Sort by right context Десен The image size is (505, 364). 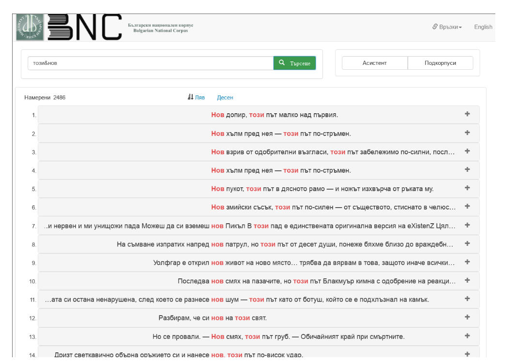point(225,97)
